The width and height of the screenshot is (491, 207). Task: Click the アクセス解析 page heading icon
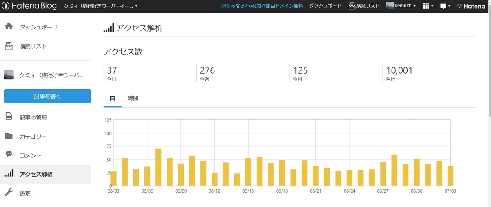tap(108, 28)
